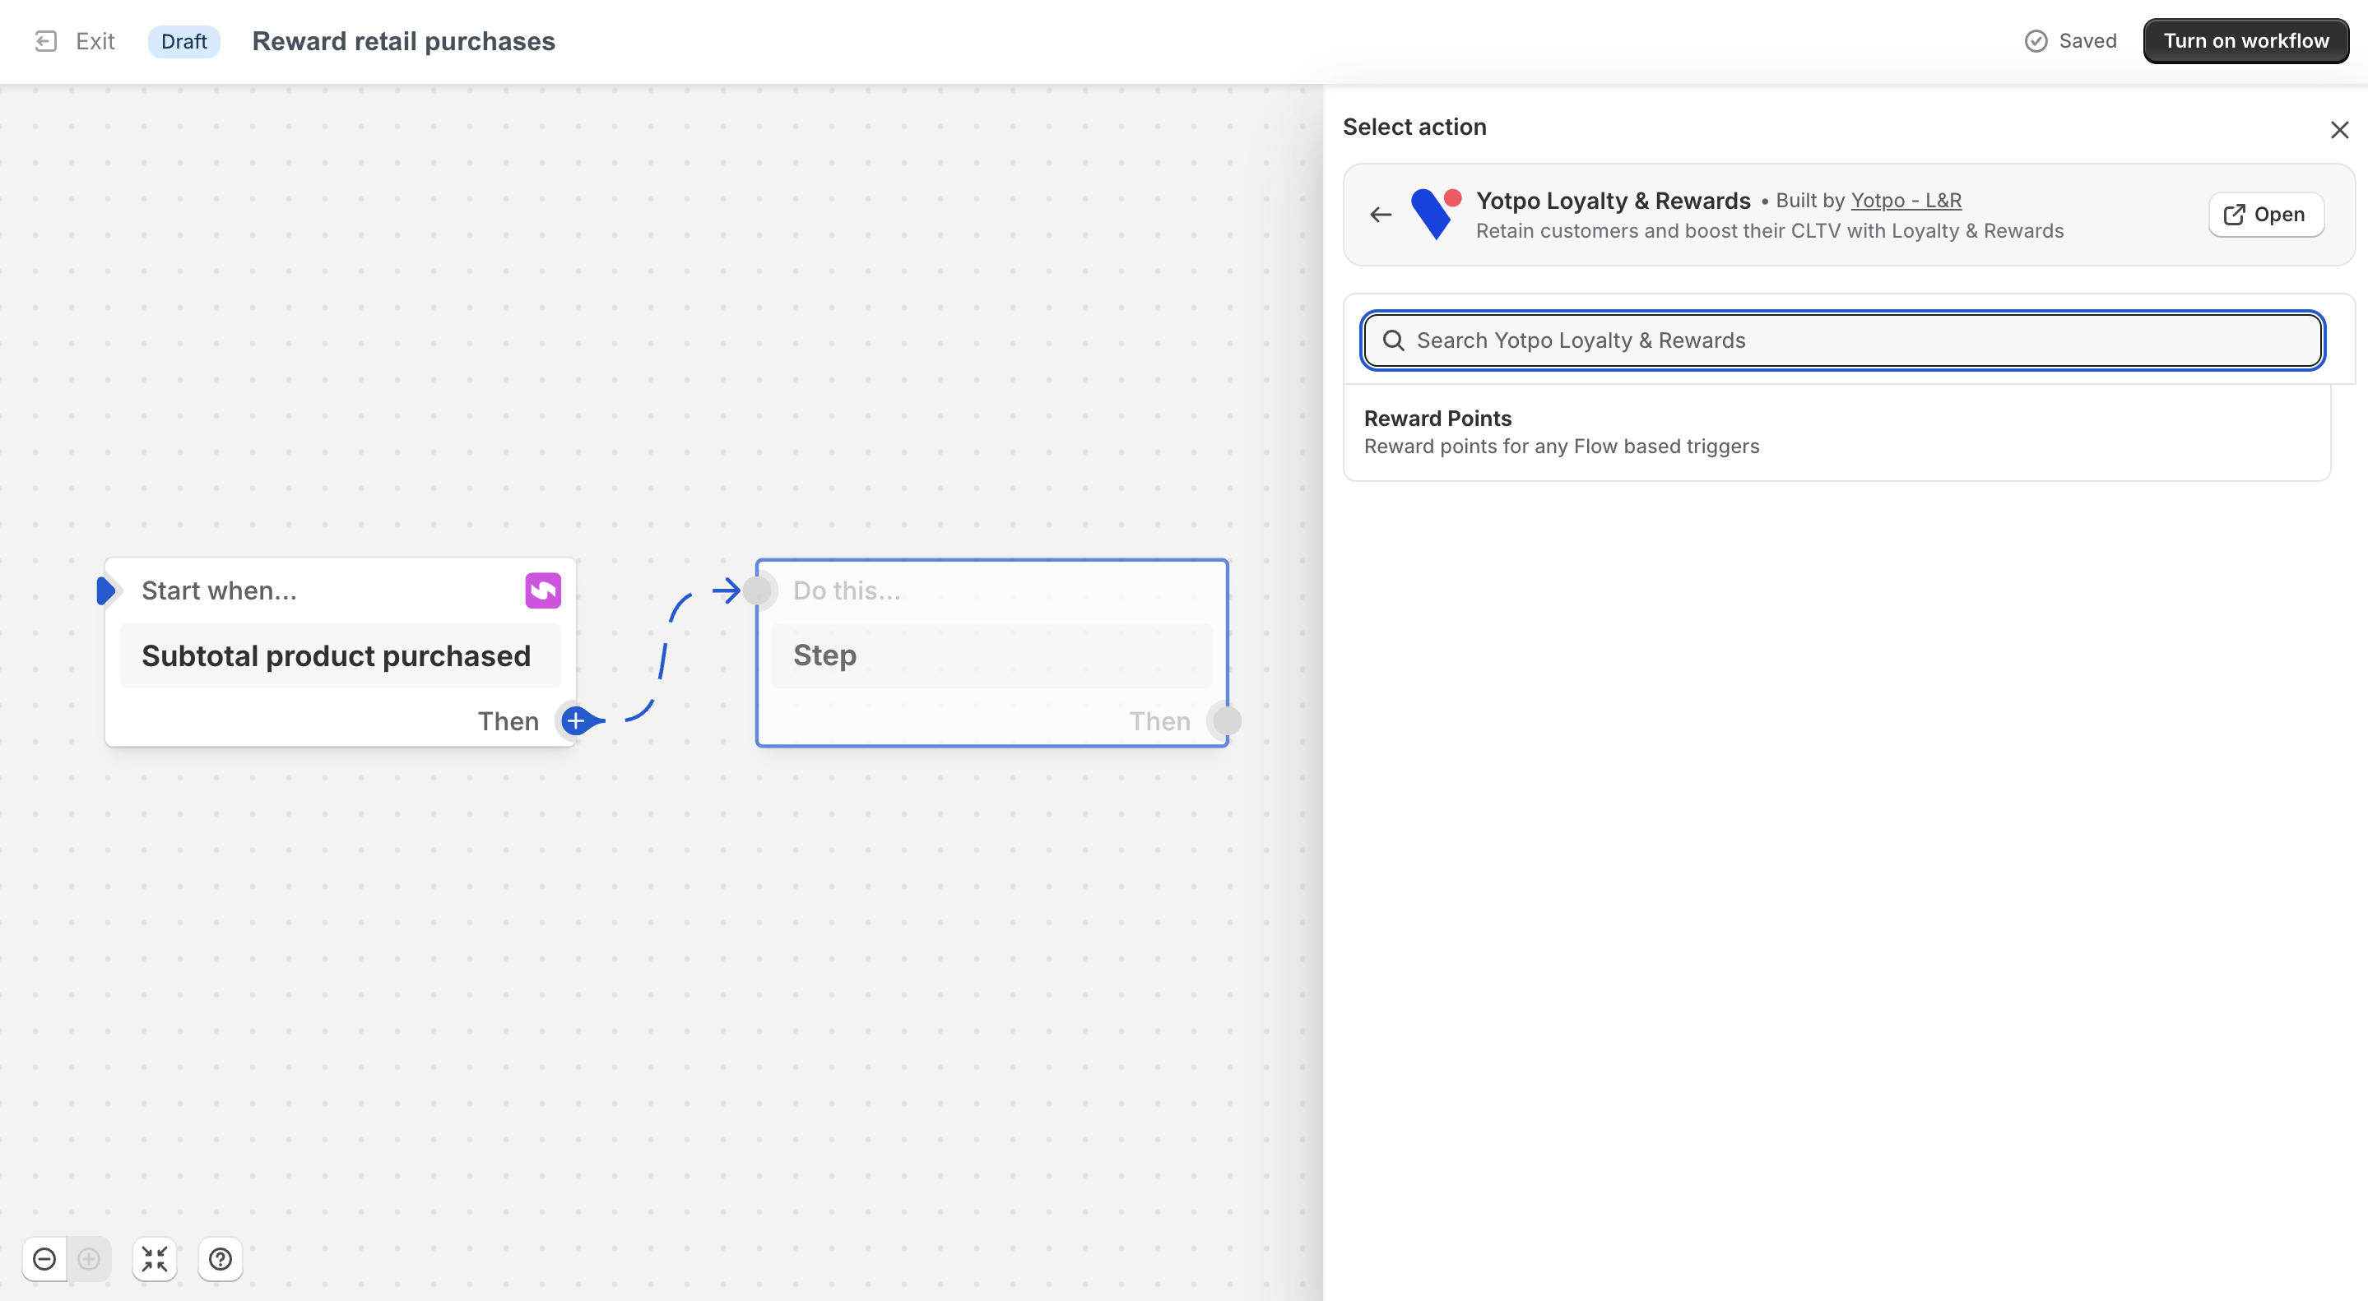Click the Yotpo Loyalty & Rewards logo
Screen dimensions: 2368x1301
(x=1436, y=213)
